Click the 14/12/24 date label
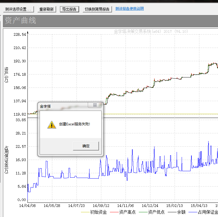This screenshot has height=217, width=218. [x=150, y=205]
